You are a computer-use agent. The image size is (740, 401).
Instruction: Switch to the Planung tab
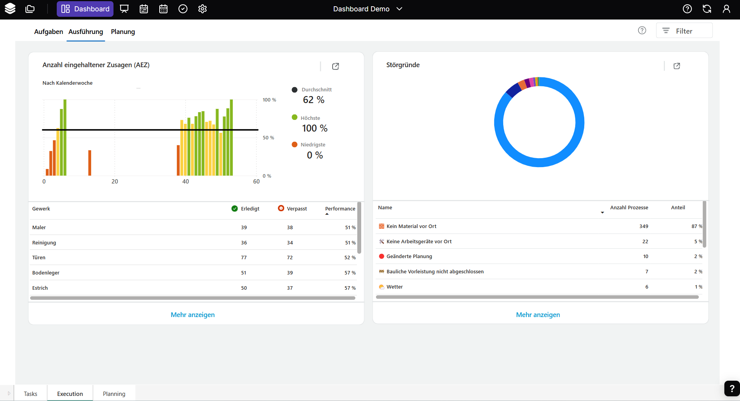point(123,32)
